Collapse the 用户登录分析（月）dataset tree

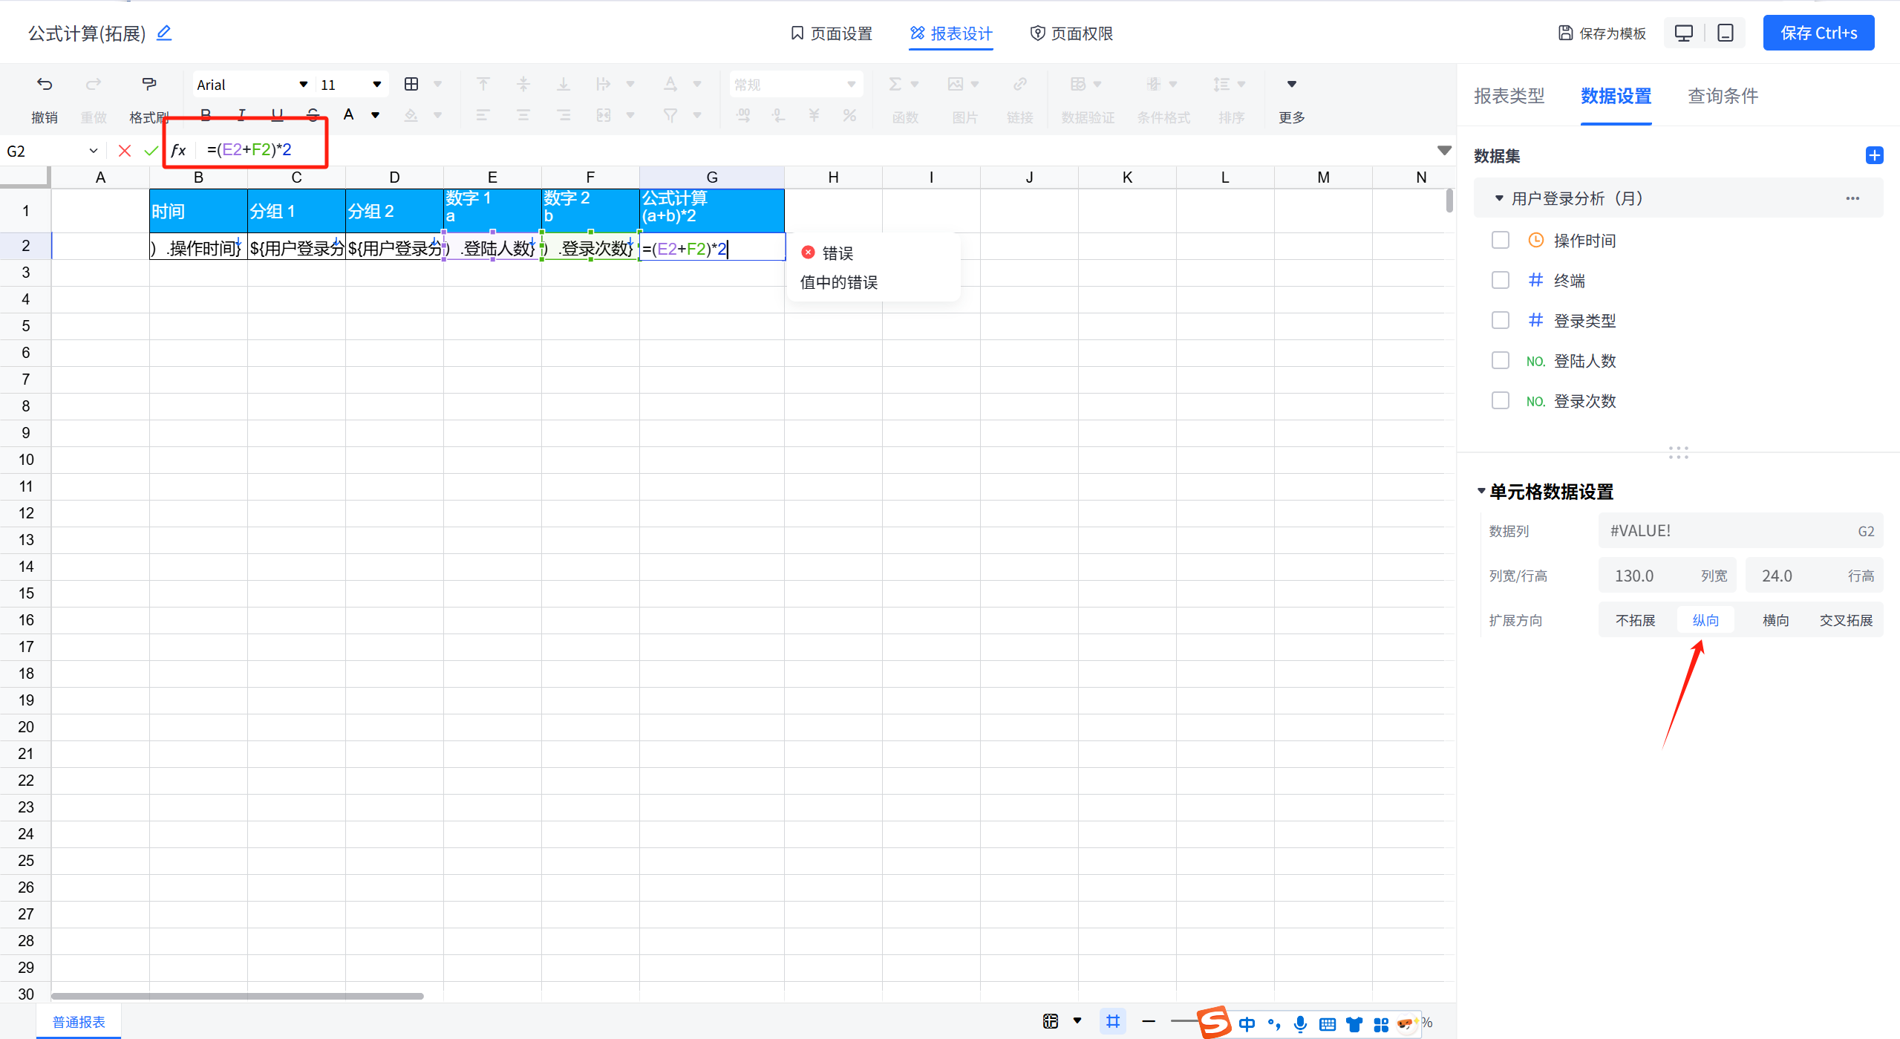pos(1498,198)
